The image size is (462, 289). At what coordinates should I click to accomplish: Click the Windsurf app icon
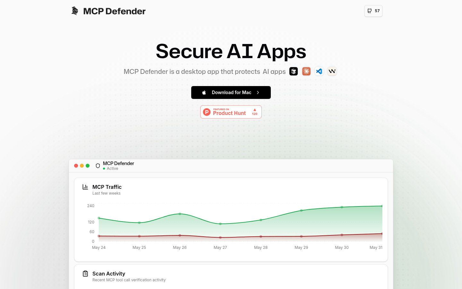tap(332, 71)
